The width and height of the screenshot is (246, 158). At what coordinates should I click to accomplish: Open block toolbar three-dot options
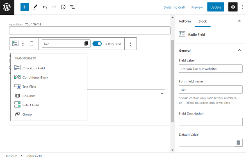pos(130,44)
